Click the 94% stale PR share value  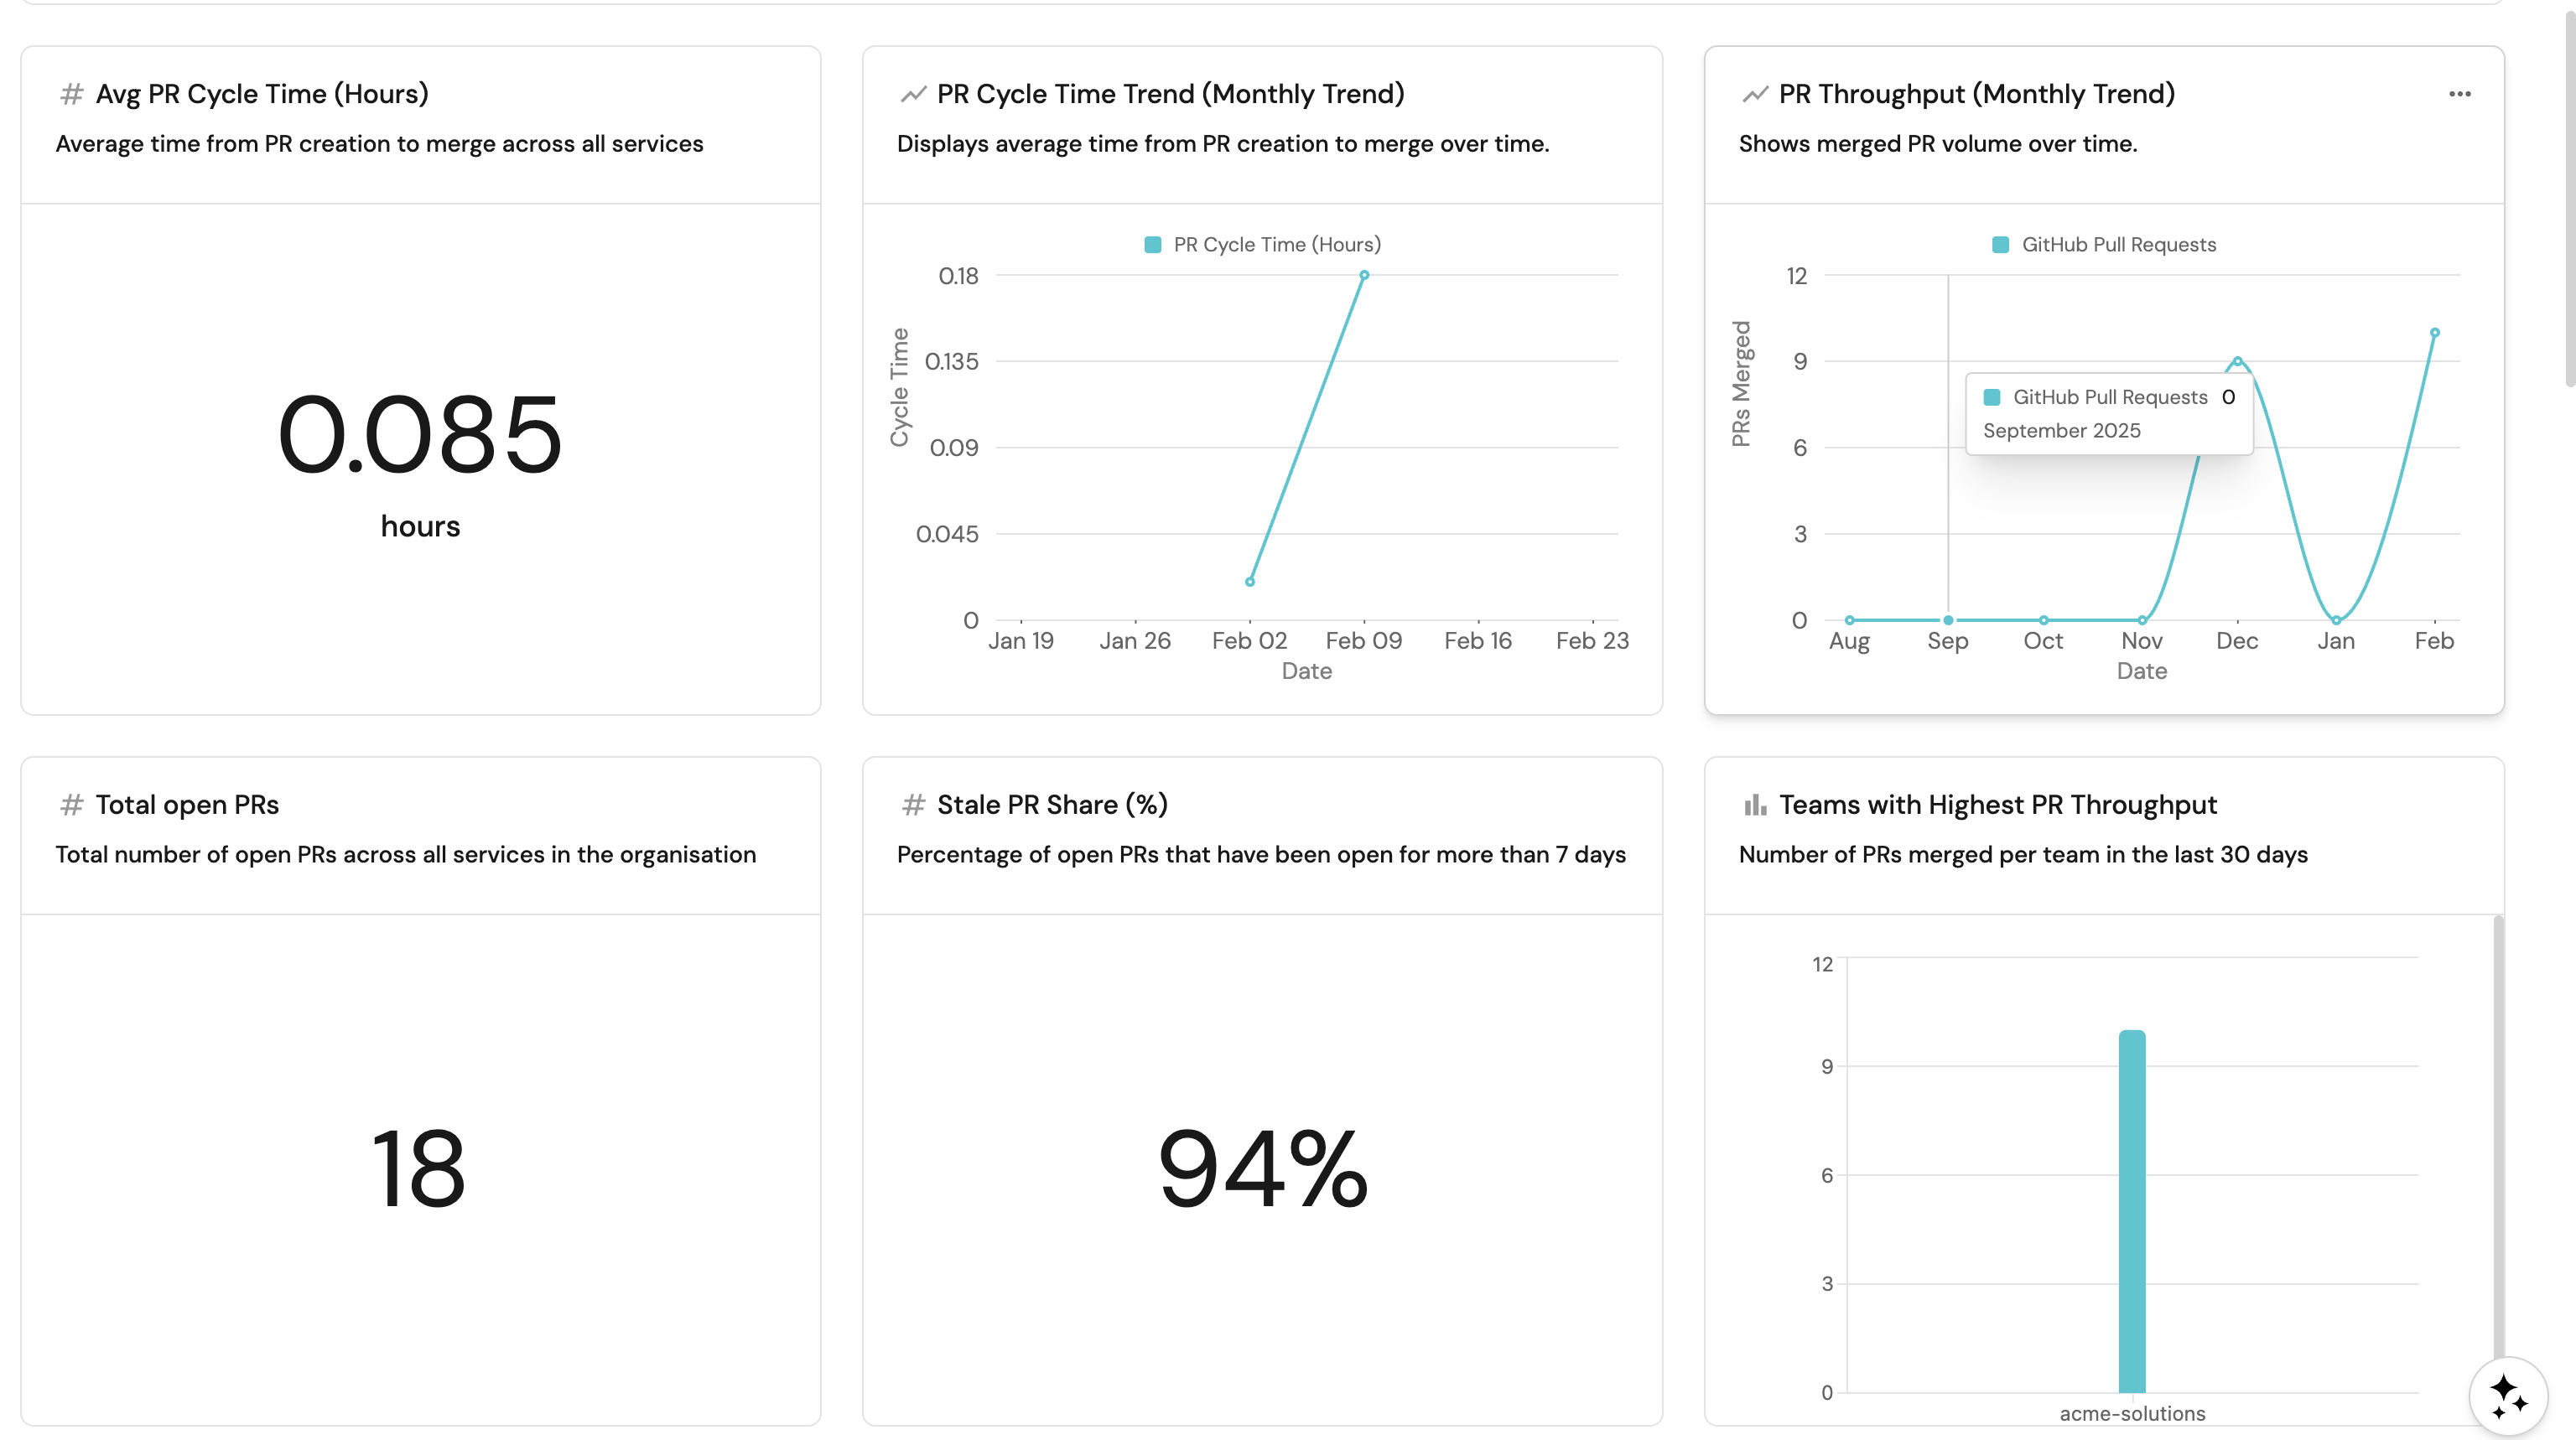(x=1262, y=1168)
